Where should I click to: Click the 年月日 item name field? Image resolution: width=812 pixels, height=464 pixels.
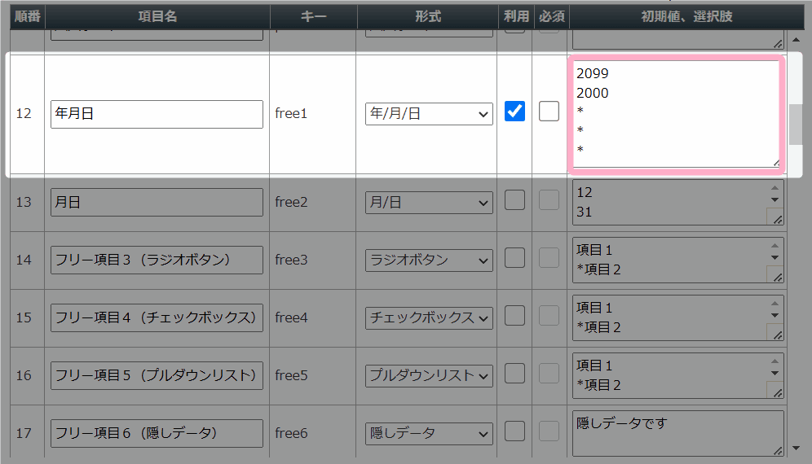coord(157,114)
